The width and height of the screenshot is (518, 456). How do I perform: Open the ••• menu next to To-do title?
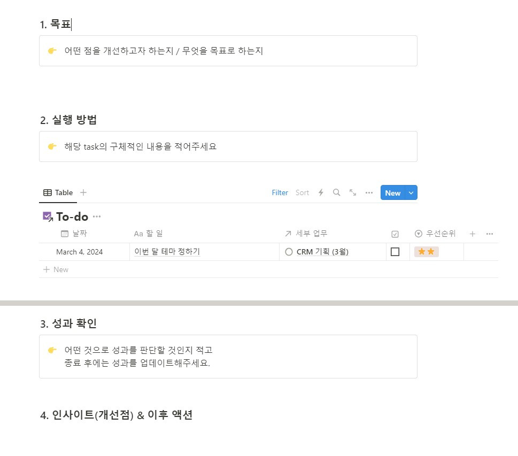96,217
